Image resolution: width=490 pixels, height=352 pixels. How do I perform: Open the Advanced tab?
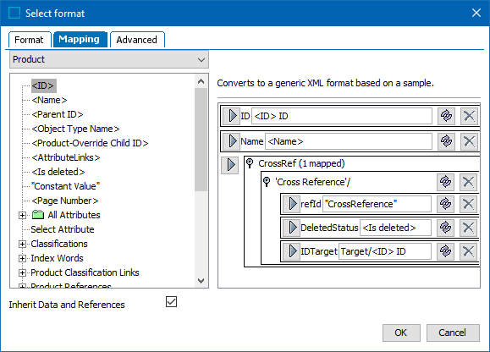[x=137, y=40]
